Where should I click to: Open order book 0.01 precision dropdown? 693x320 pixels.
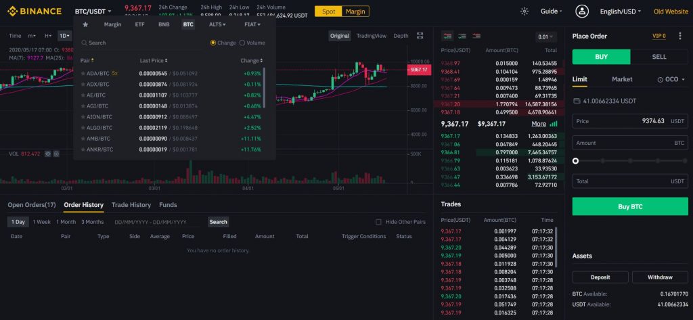tap(546, 37)
